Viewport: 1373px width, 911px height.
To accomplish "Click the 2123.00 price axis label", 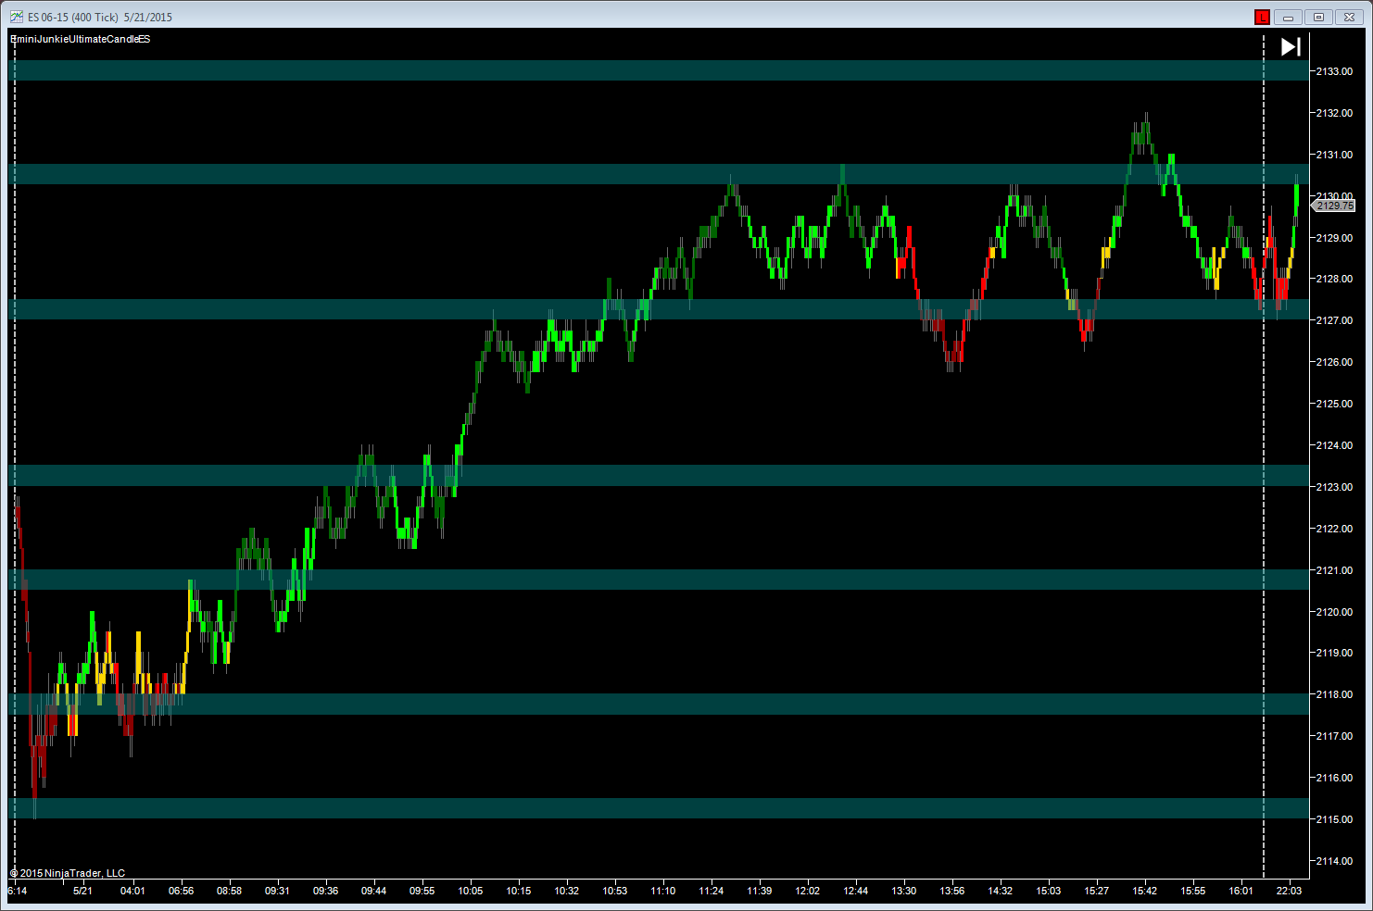I will click(1334, 487).
